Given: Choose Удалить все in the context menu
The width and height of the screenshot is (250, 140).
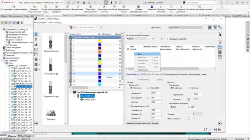Looking at the screenshot, I should (147, 70).
